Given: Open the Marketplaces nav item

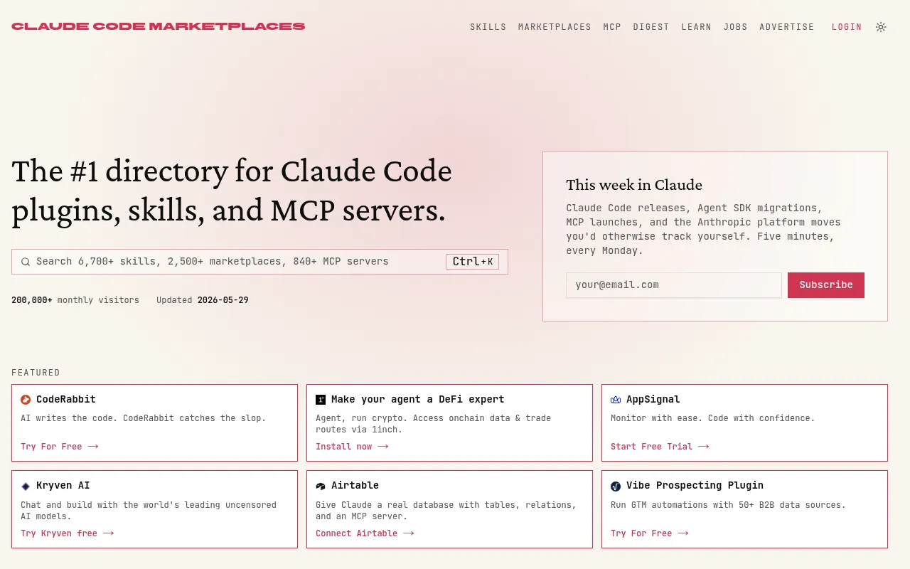Looking at the screenshot, I should pyautogui.click(x=555, y=27).
